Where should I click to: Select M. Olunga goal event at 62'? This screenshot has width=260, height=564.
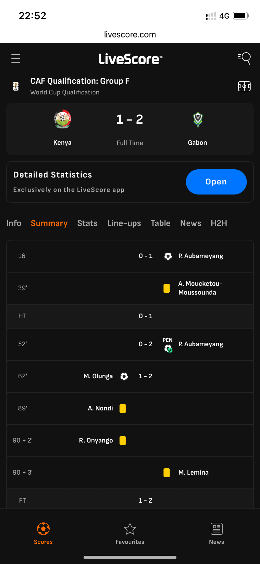[130, 376]
